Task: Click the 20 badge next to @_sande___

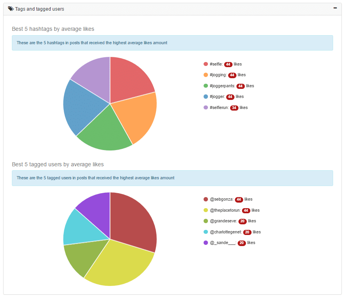Action: click(242, 243)
